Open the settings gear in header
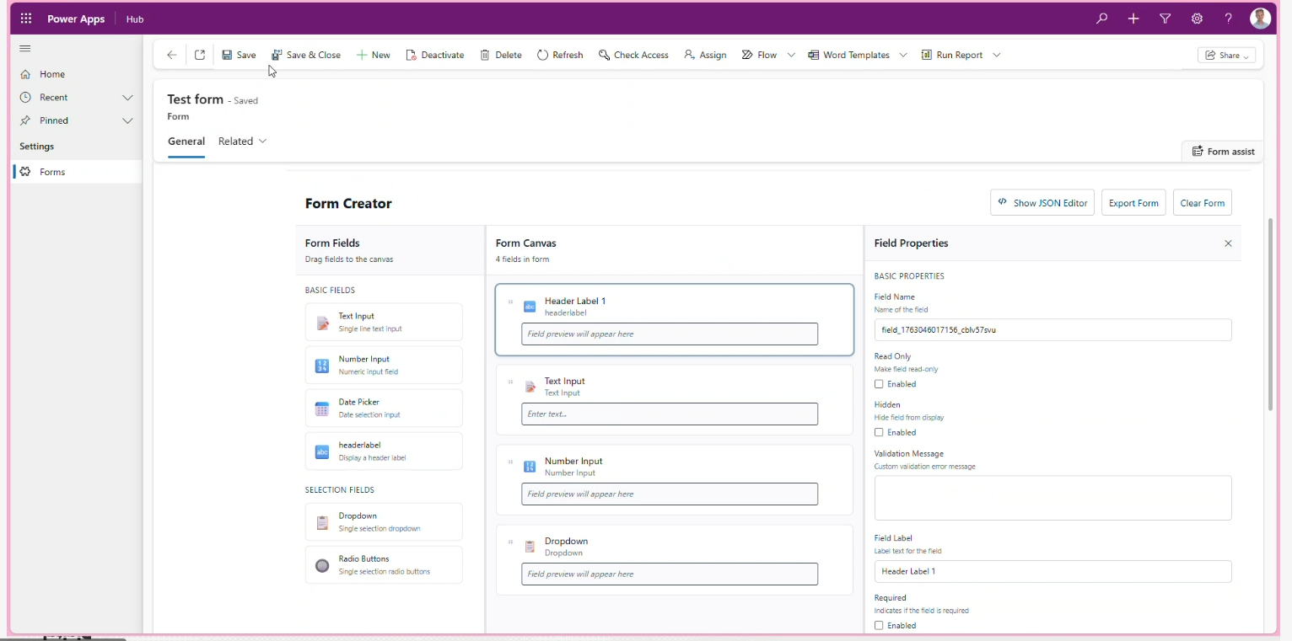This screenshot has width=1292, height=641. 1197,19
